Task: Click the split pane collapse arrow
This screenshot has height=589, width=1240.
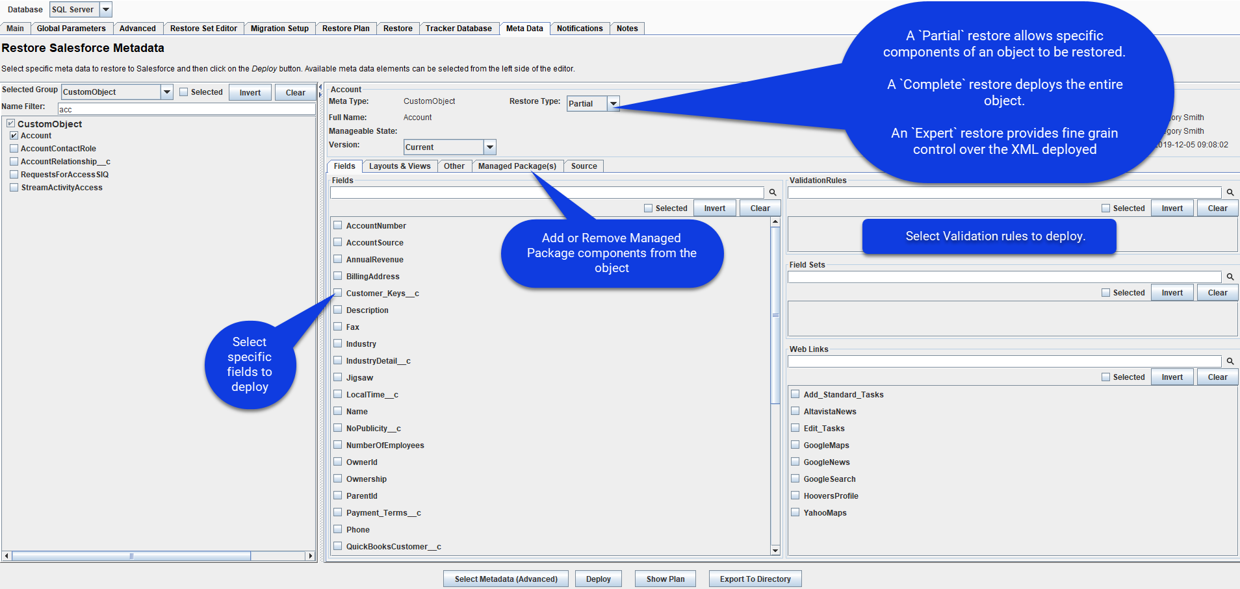Action: point(320,87)
